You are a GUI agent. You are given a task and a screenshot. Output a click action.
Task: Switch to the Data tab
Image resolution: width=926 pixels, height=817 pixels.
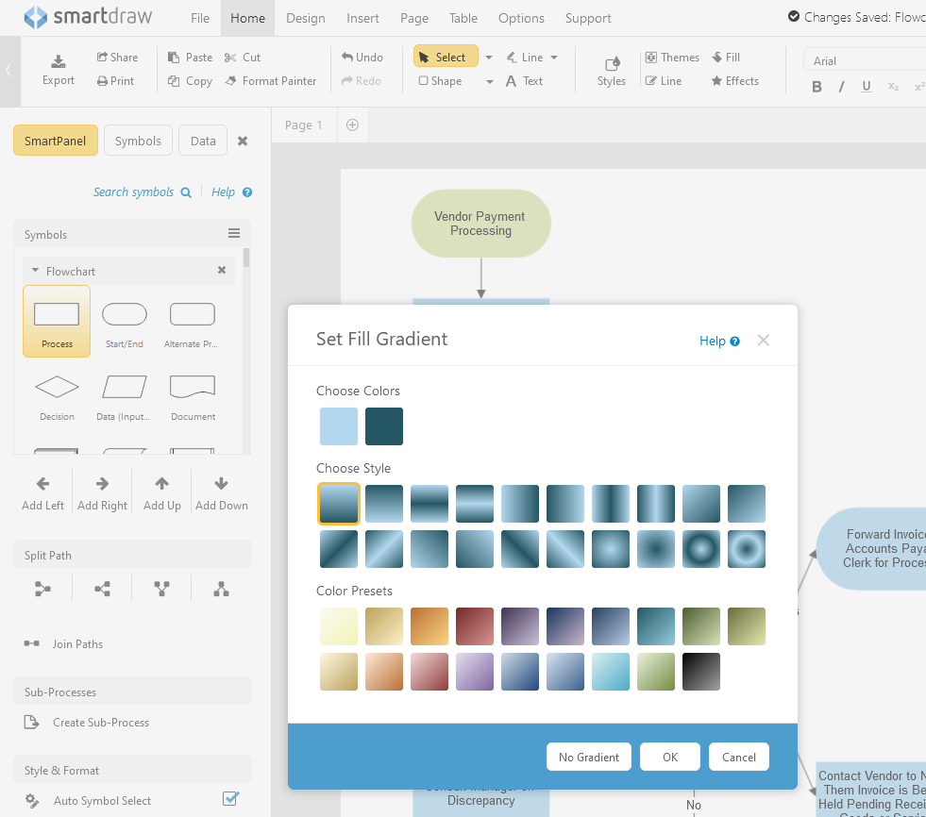click(203, 141)
